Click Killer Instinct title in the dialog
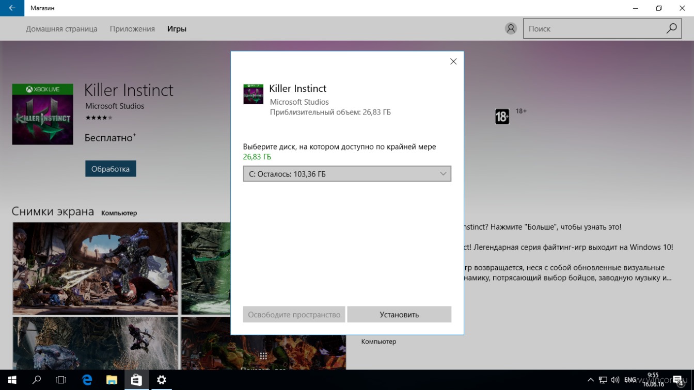Image resolution: width=694 pixels, height=390 pixels. coord(298,88)
